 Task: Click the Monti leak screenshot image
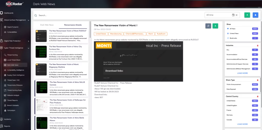pyautogui.click(x=138, y=61)
